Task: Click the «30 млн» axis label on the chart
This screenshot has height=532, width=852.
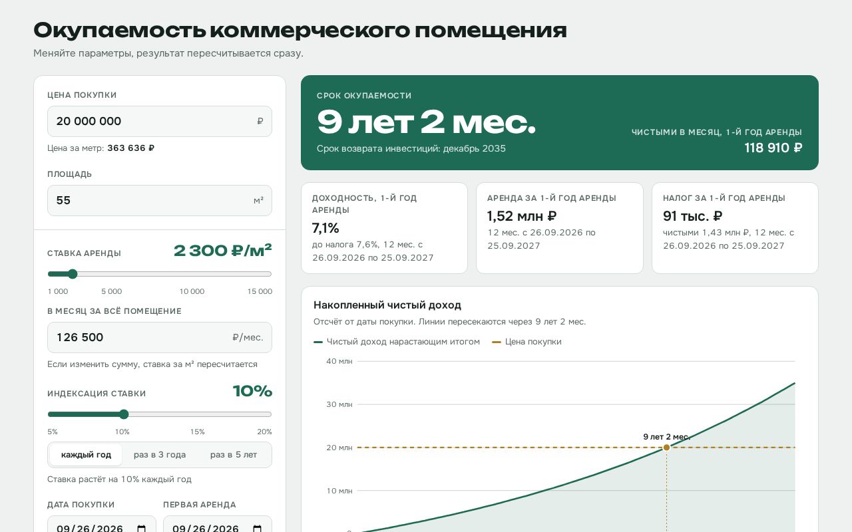Action: pyautogui.click(x=339, y=404)
